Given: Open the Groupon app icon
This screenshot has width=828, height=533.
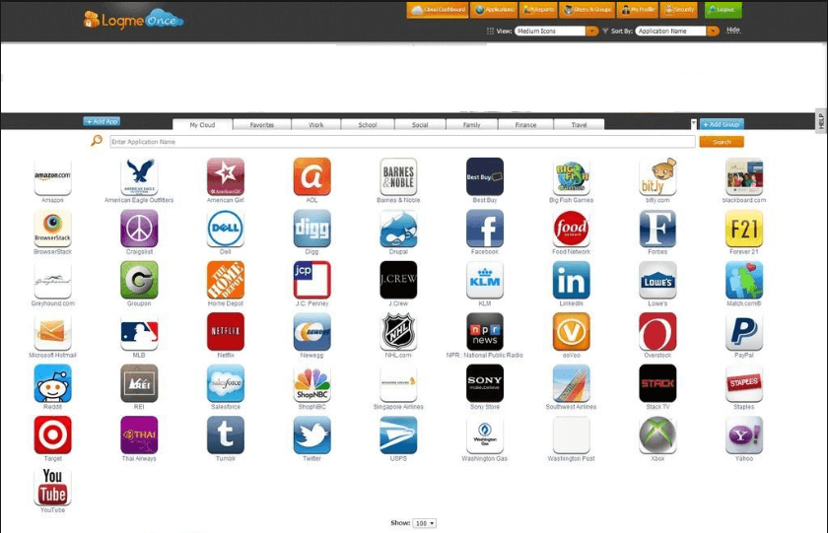Looking at the screenshot, I should pyautogui.click(x=139, y=280).
